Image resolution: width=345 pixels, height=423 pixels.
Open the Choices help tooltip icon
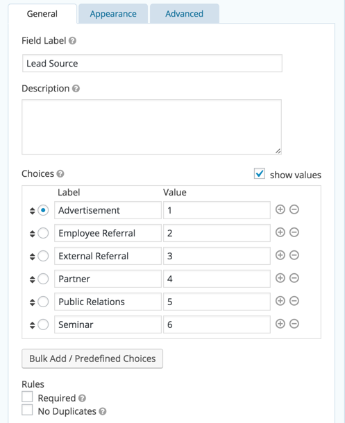60,174
